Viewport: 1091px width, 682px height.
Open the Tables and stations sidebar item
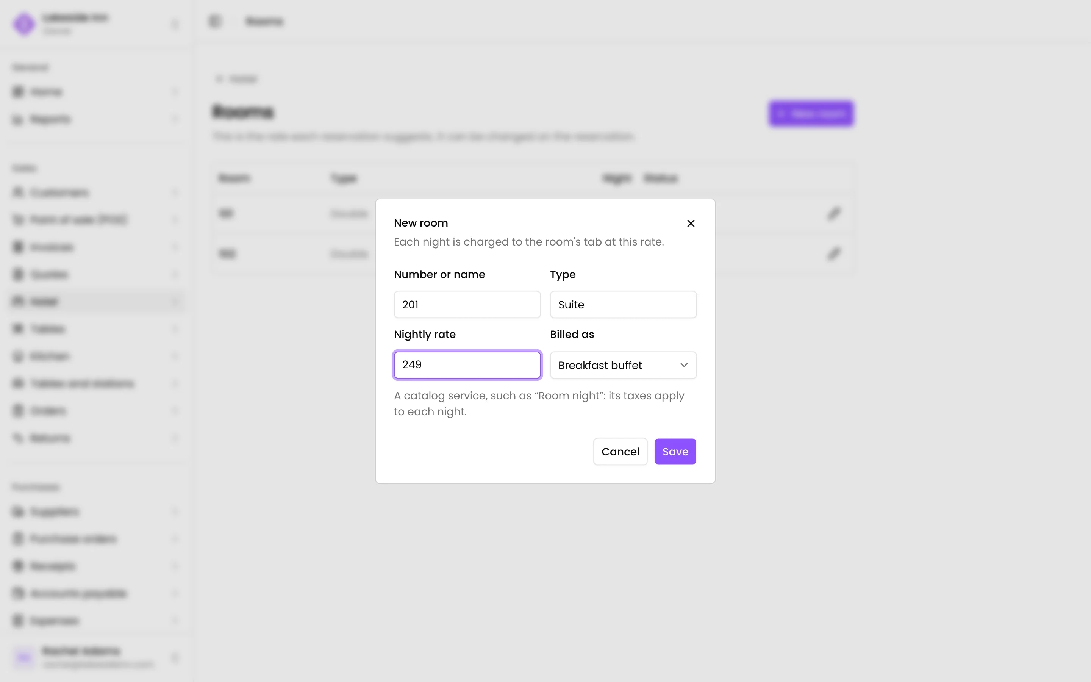pyautogui.click(x=96, y=383)
